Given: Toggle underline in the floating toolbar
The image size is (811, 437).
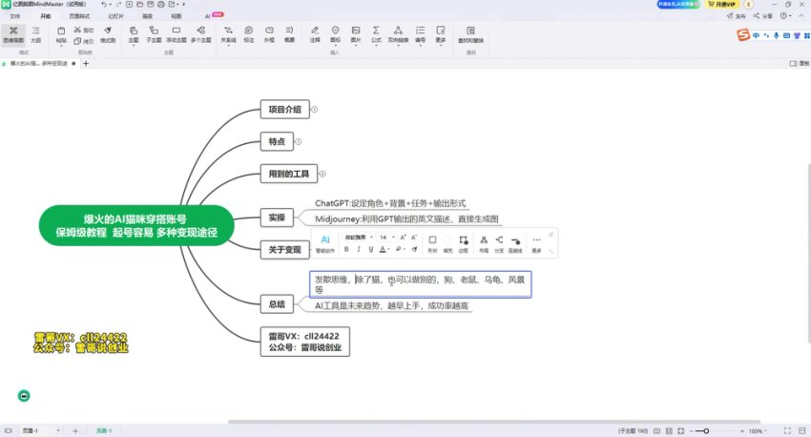Looking at the screenshot, I should click(x=370, y=249).
